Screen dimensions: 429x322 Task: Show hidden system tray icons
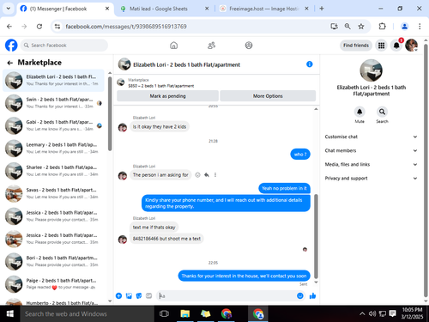click(x=362, y=313)
